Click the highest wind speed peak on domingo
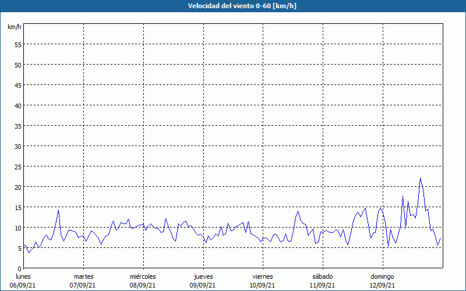The width and height of the screenshot is (466, 291). click(x=420, y=178)
